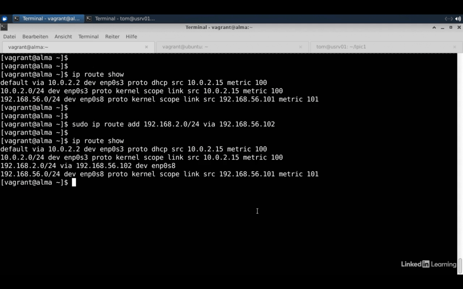Screen dimensions: 463x289
Task: Click the network connection tray icon
Action: click(449, 19)
